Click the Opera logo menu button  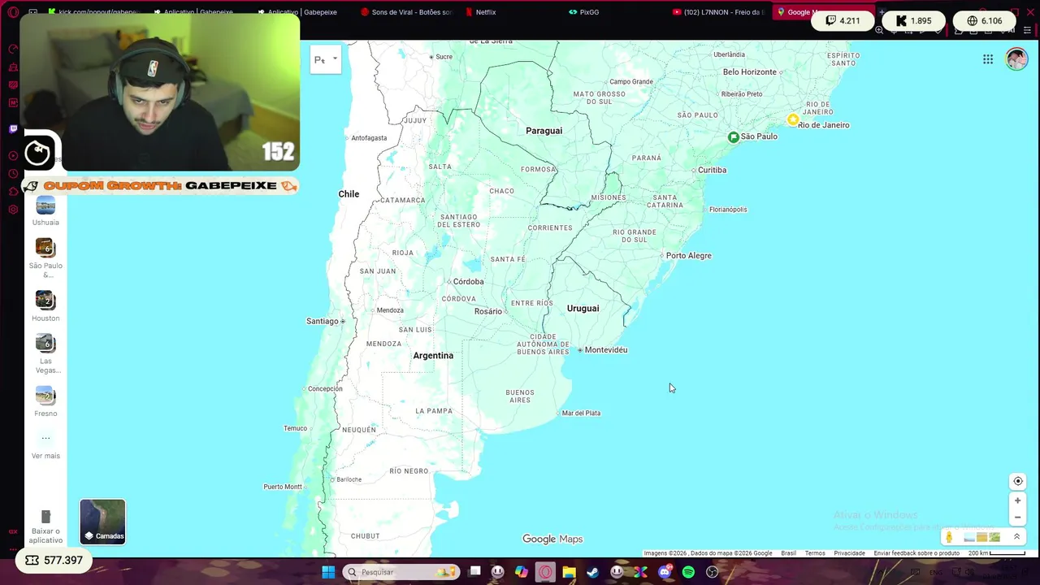[13, 12]
